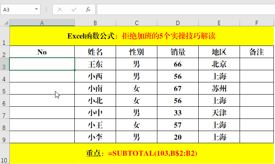Screen dimensions: 275x164
Task: Select row 2 header
Action: click(x=5, y=52)
